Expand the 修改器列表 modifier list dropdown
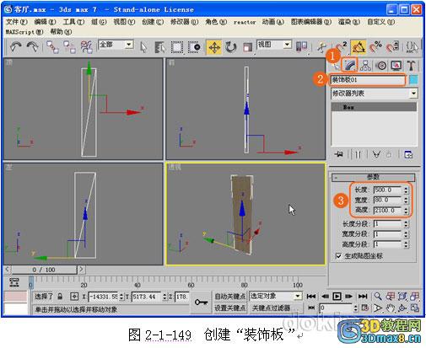This screenshot has height=348, width=426. click(413, 93)
